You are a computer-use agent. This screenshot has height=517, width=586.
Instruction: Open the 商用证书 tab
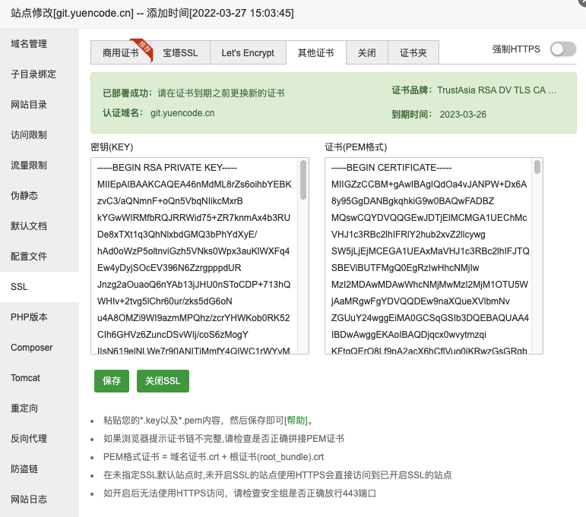tap(121, 52)
